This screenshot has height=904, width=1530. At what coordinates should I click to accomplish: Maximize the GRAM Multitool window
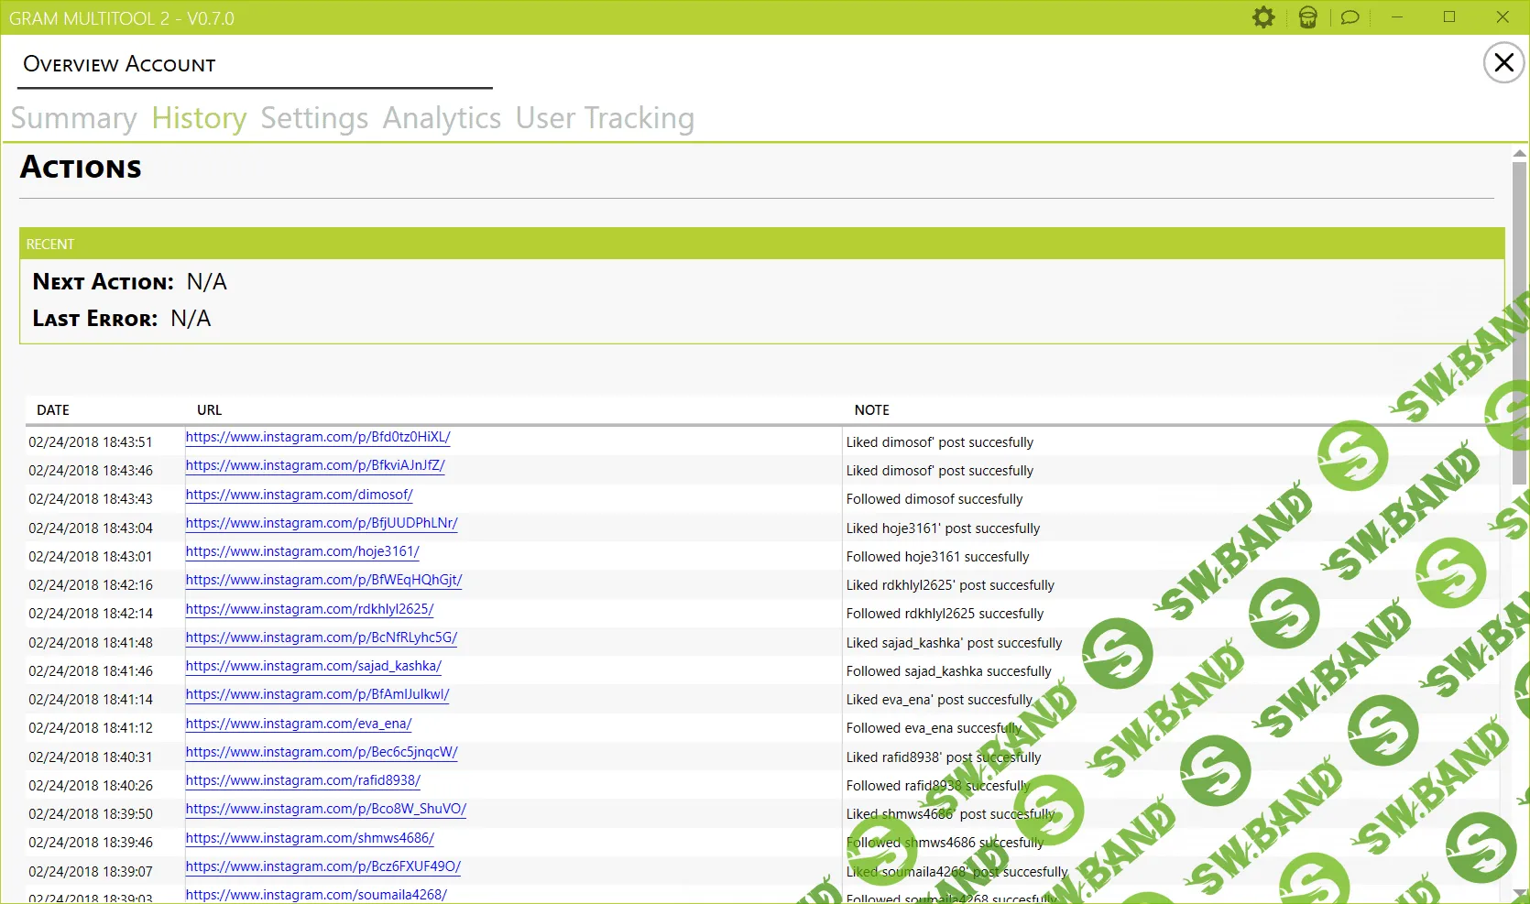(1449, 16)
